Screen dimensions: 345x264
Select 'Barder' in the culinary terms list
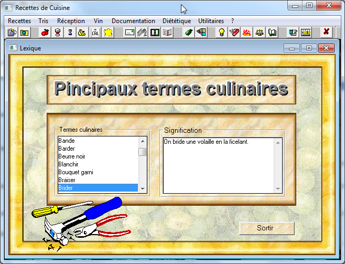click(x=98, y=149)
